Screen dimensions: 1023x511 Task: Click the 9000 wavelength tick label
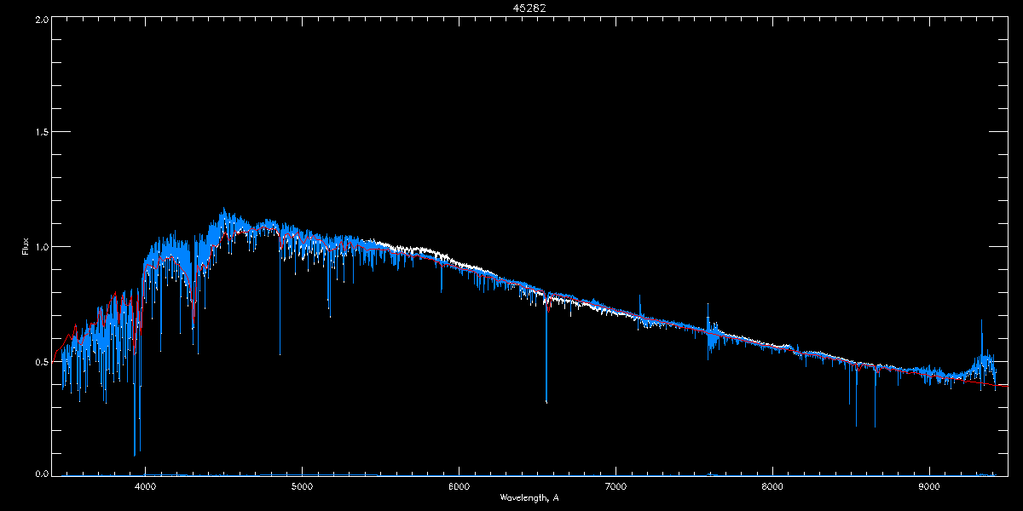click(929, 487)
